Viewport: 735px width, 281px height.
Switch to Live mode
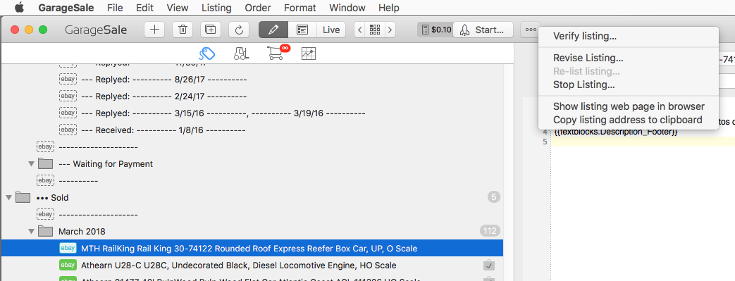tap(331, 30)
